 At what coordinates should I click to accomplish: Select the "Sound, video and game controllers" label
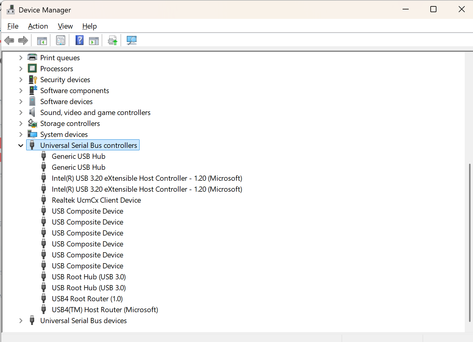coord(95,113)
